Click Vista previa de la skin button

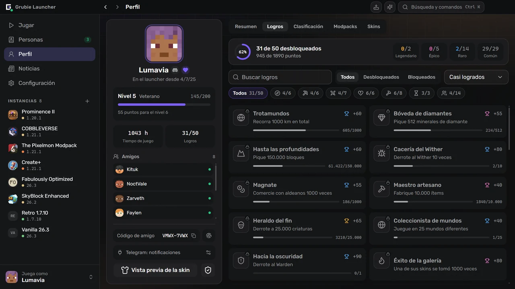pos(155,270)
